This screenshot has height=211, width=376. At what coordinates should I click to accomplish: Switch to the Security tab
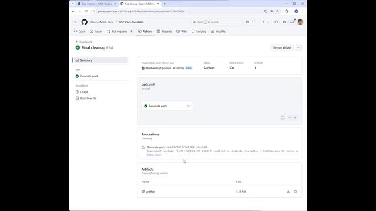[x=199, y=32]
